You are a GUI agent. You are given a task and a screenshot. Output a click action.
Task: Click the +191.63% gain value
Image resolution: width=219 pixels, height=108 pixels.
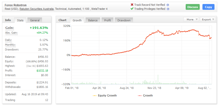click(39, 28)
